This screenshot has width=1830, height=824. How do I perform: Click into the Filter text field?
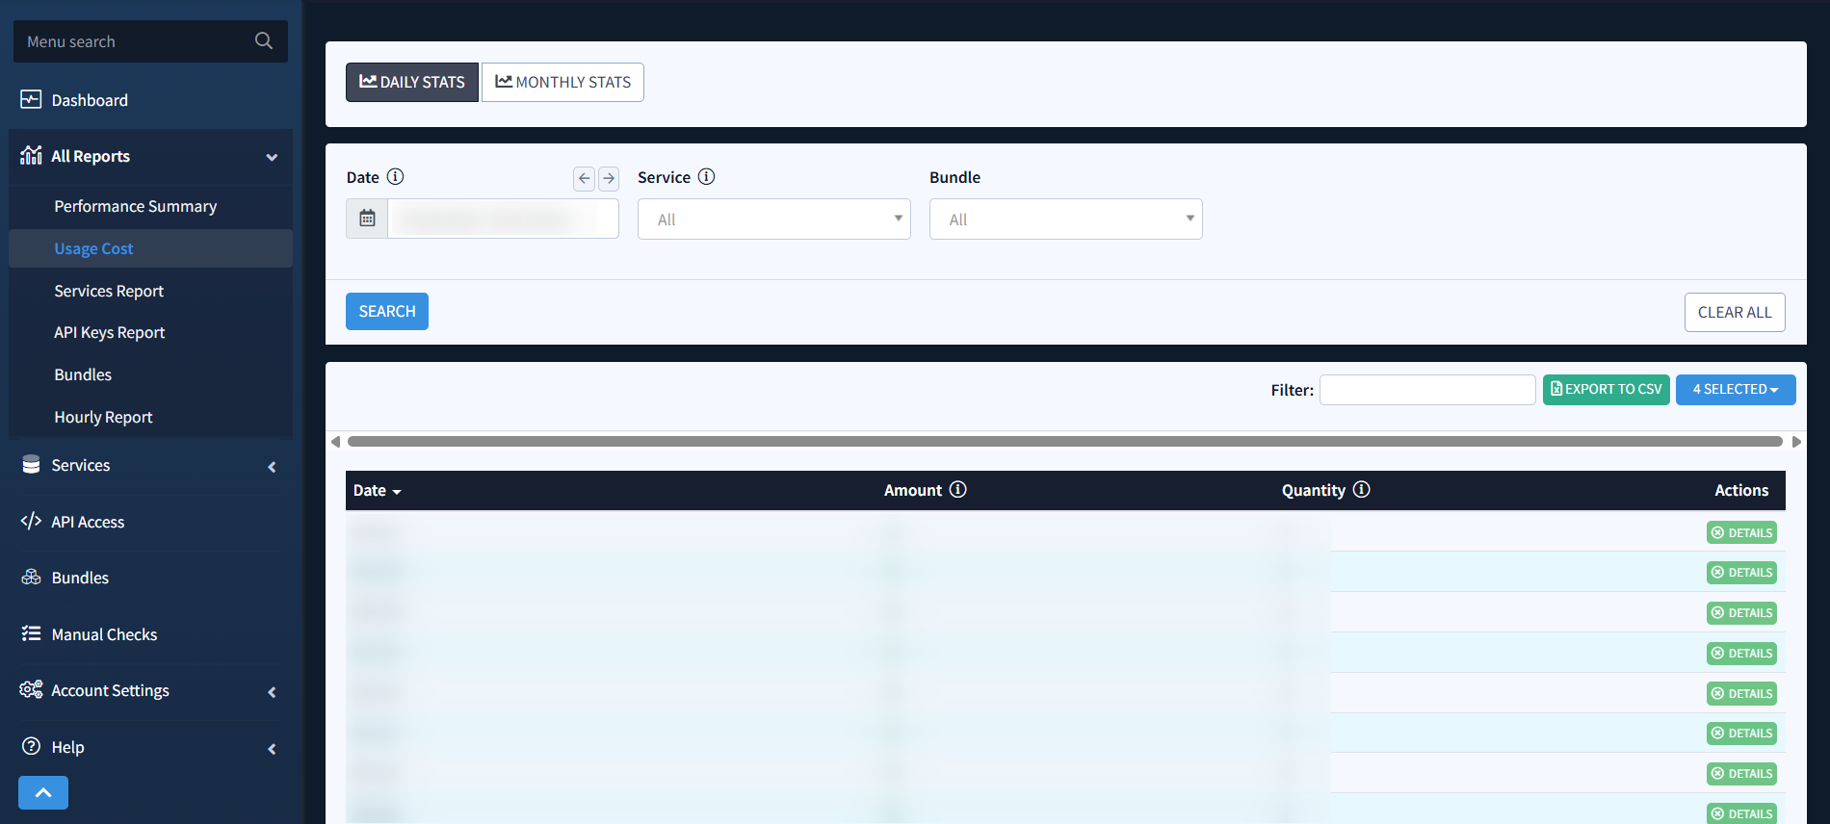pos(1426,390)
